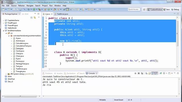Click the Run green play button
This screenshot has width=182, height=102.
(34, 9)
